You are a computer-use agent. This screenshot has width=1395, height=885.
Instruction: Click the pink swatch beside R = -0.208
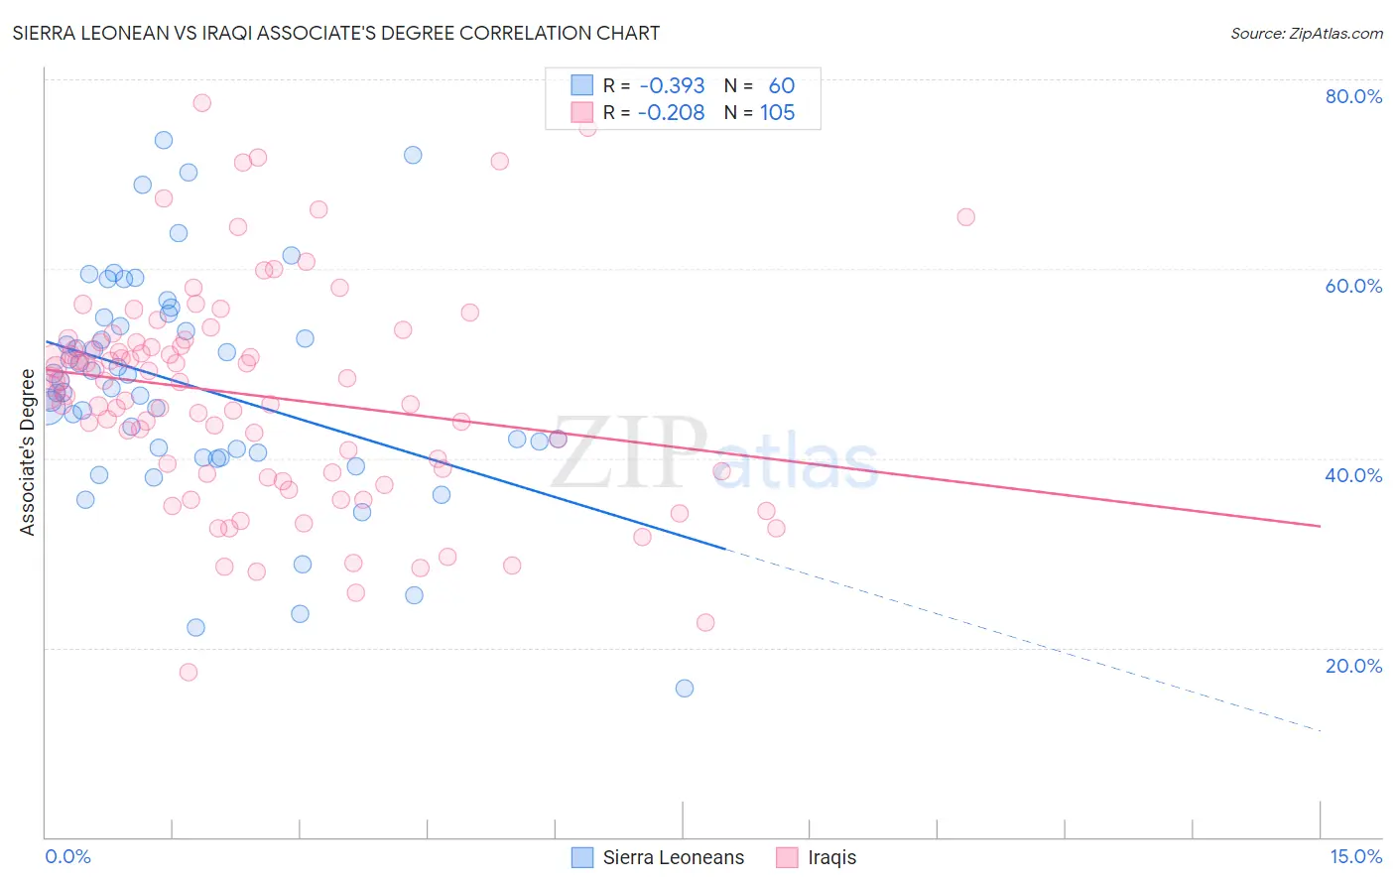point(582,112)
